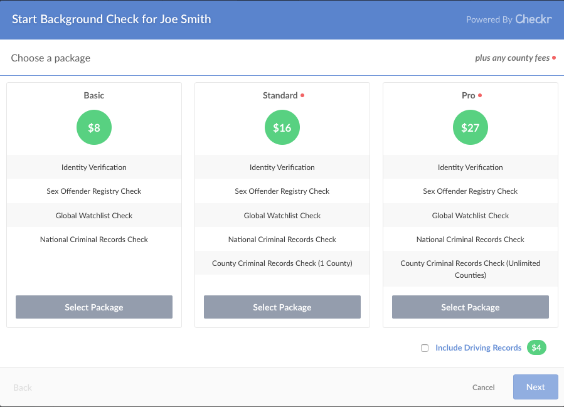Image resolution: width=564 pixels, height=407 pixels.
Task: Select County Criminal Records Check (1 County) row
Action: (282, 263)
